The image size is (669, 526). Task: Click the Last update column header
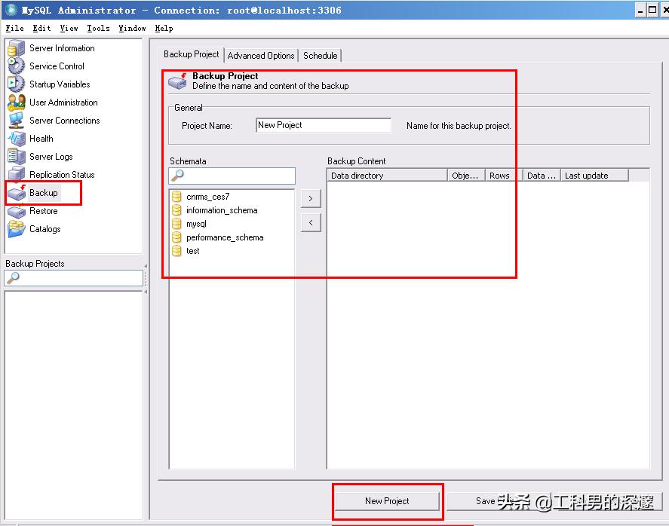pyautogui.click(x=594, y=175)
